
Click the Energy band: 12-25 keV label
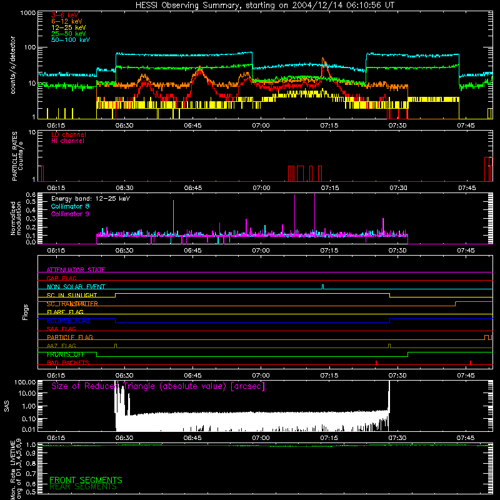coord(91,199)
